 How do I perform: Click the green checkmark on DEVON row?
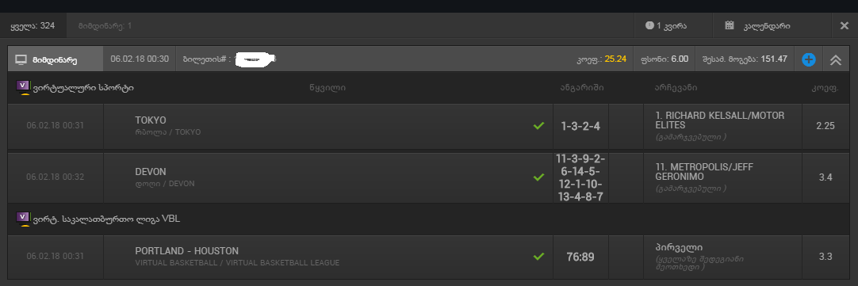click(538, 177)
